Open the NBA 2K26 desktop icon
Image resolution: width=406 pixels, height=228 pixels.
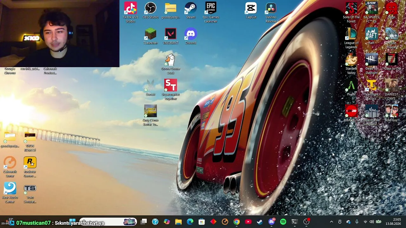351,113
